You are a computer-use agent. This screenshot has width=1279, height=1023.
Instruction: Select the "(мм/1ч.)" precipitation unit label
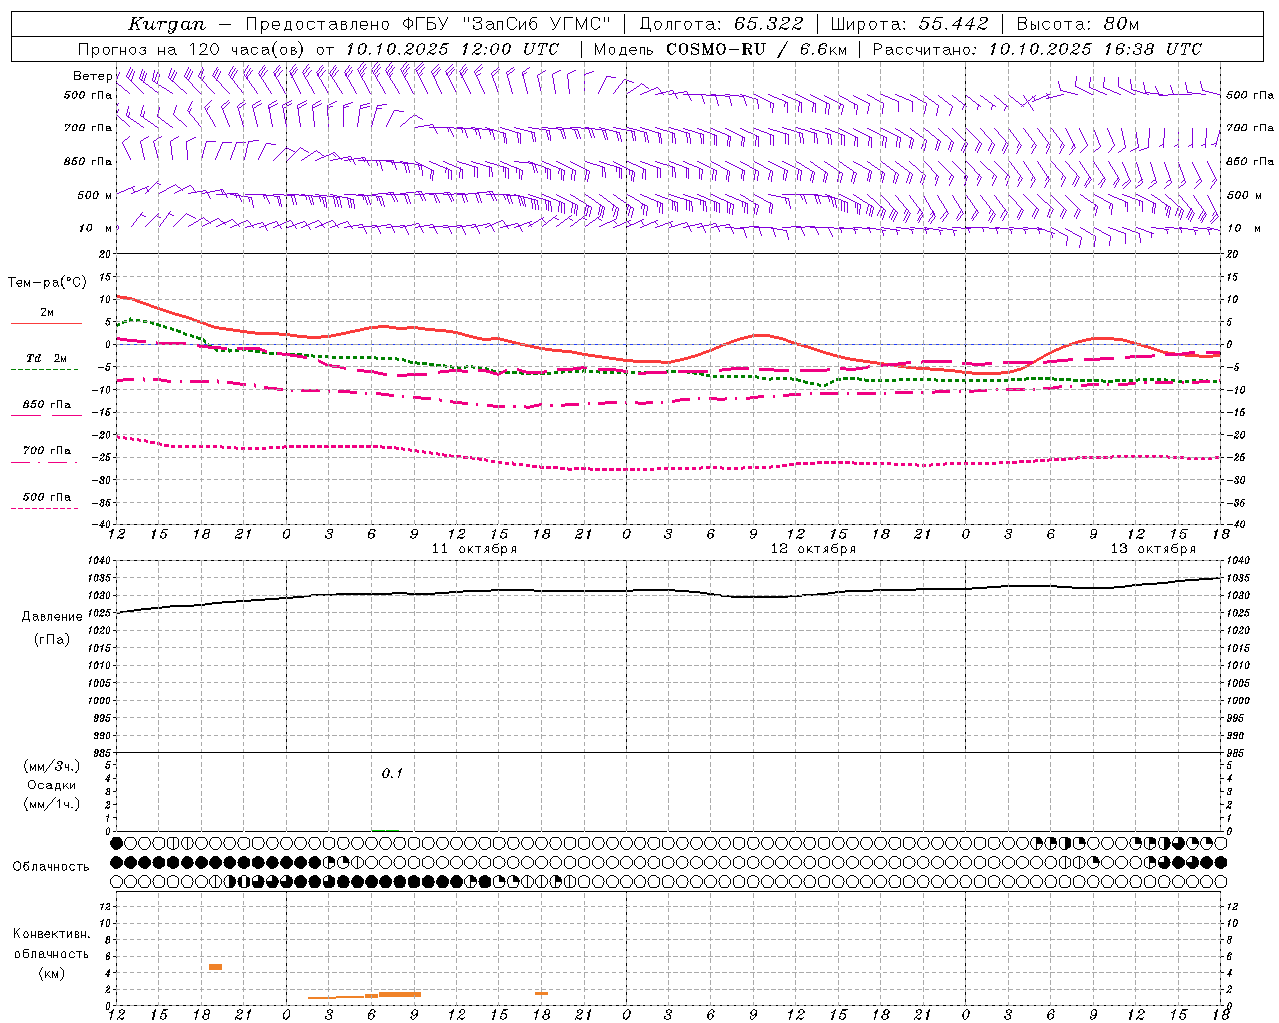(x=52, y=804)
